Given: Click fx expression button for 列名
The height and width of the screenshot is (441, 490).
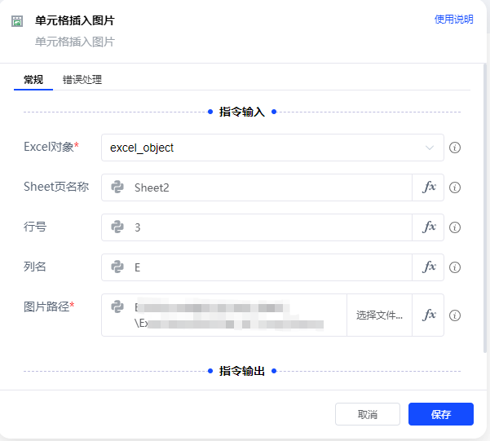Looking at the screenshot, I should (x=429, y=267).
